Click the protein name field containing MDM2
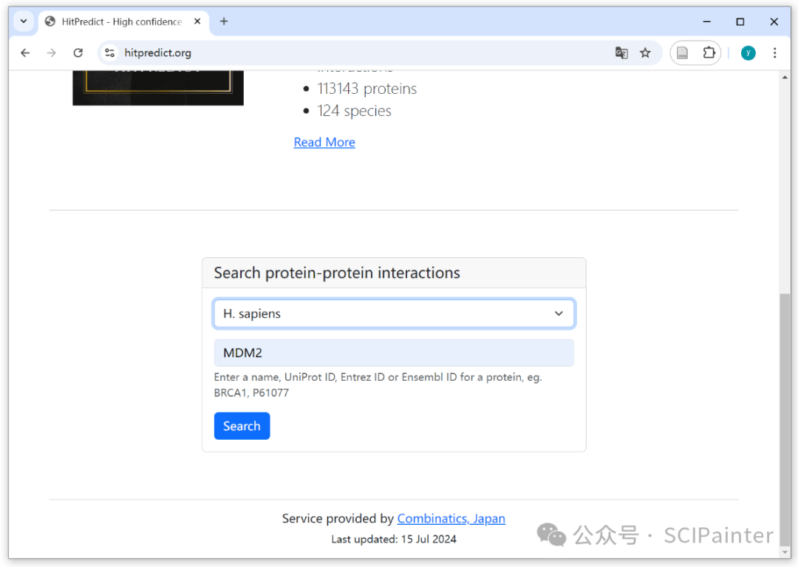 coord(394,353)
